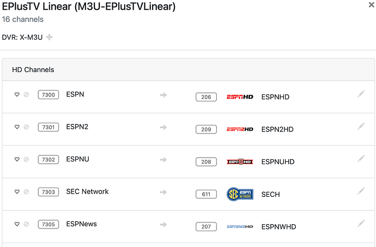This screenshot has width=376, height=247.
Task: Disable the ESPNews channel using block icon
Action: tap(26, 224)
